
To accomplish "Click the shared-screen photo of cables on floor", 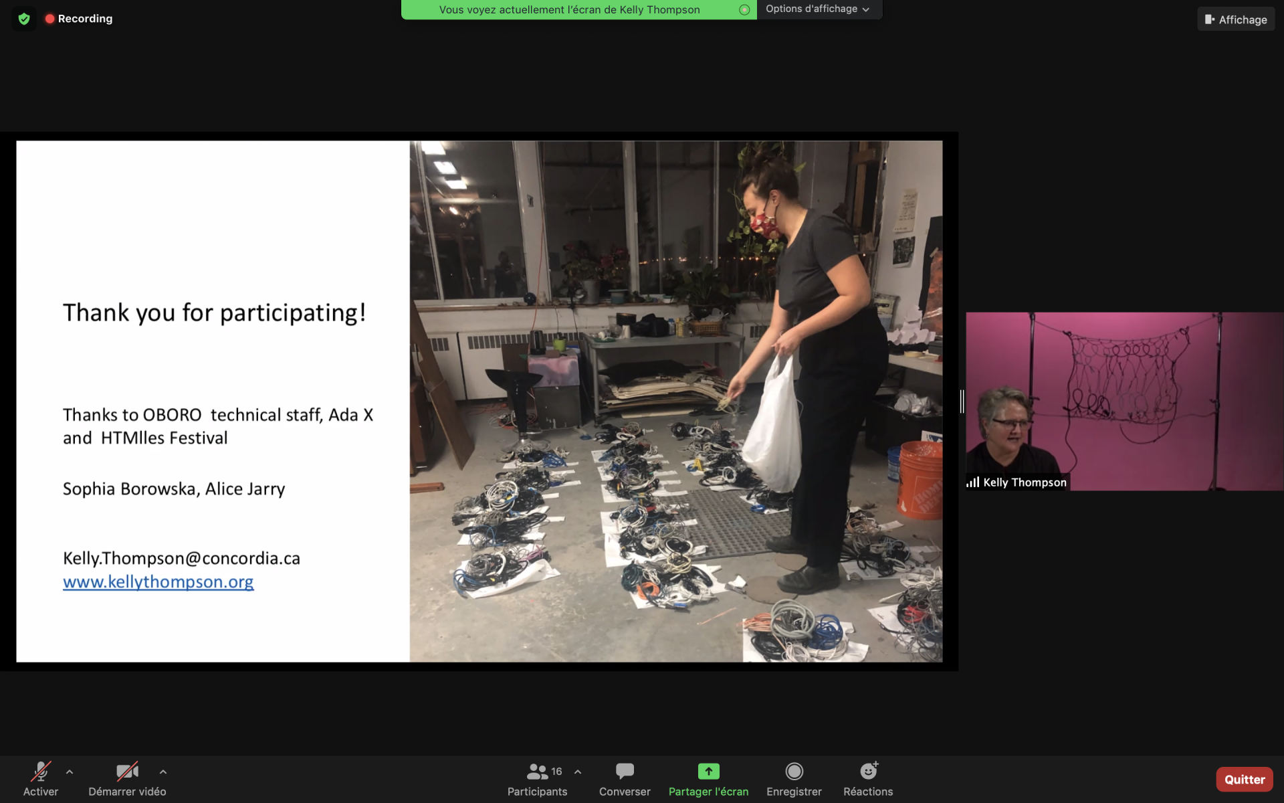I will point(676,401).
